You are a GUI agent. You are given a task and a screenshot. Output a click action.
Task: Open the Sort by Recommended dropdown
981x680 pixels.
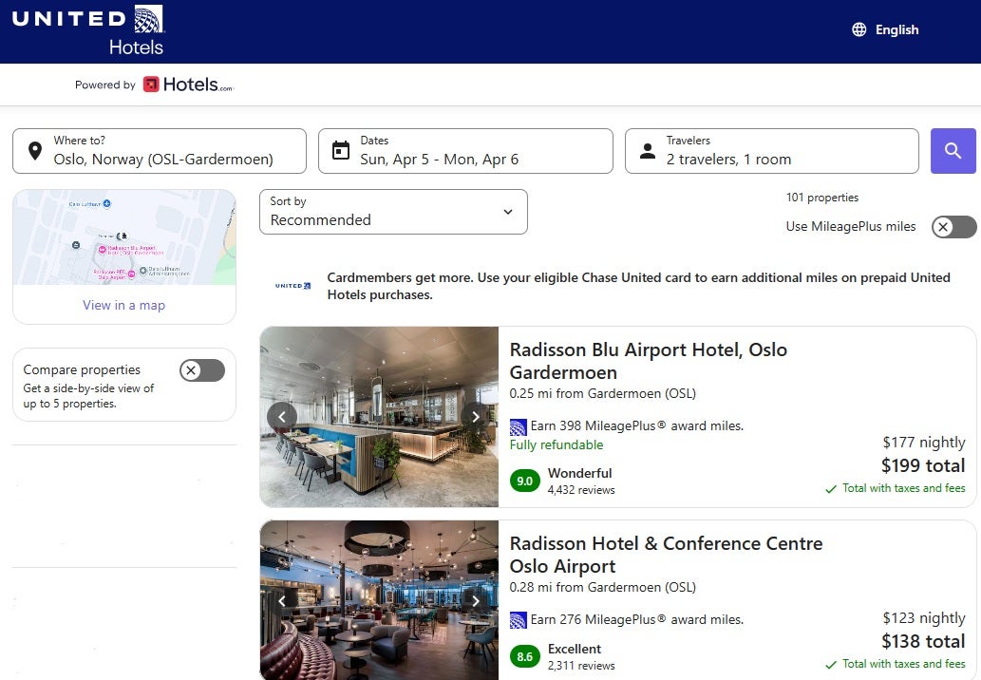click(x=393, y=212)
